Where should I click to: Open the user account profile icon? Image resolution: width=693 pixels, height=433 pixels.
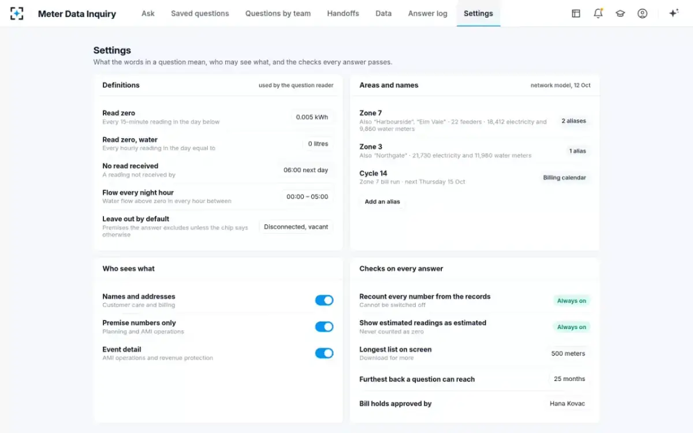tap(642, 13)
